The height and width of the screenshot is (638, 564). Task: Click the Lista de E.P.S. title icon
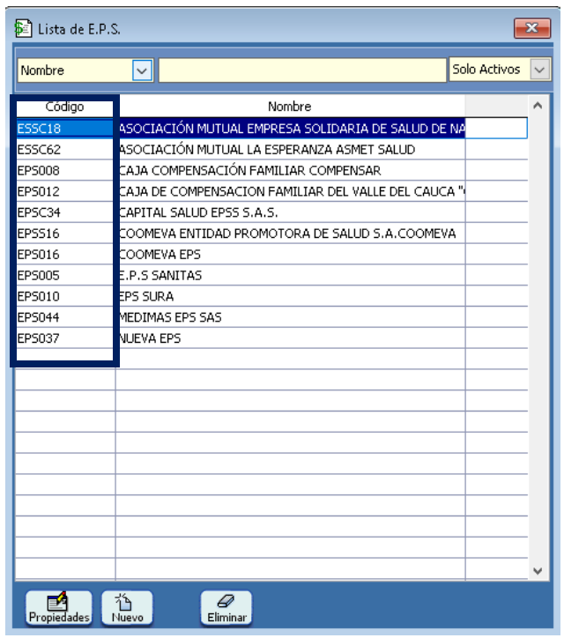(x=23, y=28)
